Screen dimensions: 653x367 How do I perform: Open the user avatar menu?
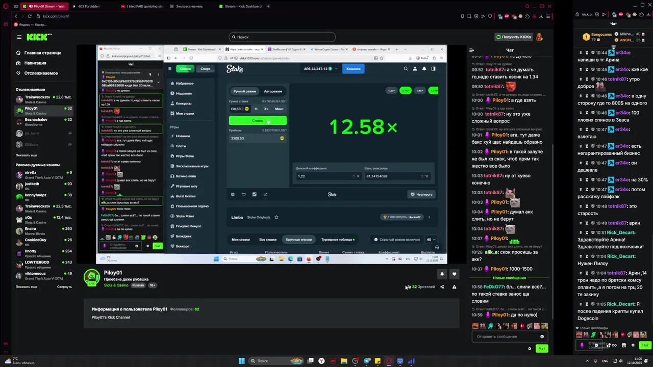pyautogui.click(x=539, y=37)
